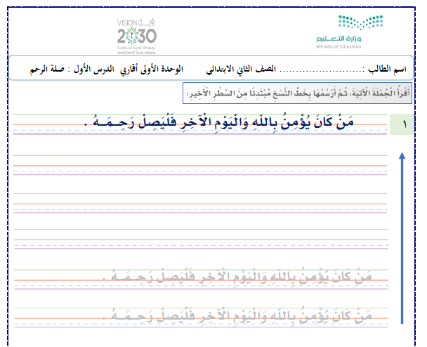This screenshot has width=427, height=347.
Task: Select the 'الوحدة الأولى أقاربي' unit text
Action: point(153,71)
